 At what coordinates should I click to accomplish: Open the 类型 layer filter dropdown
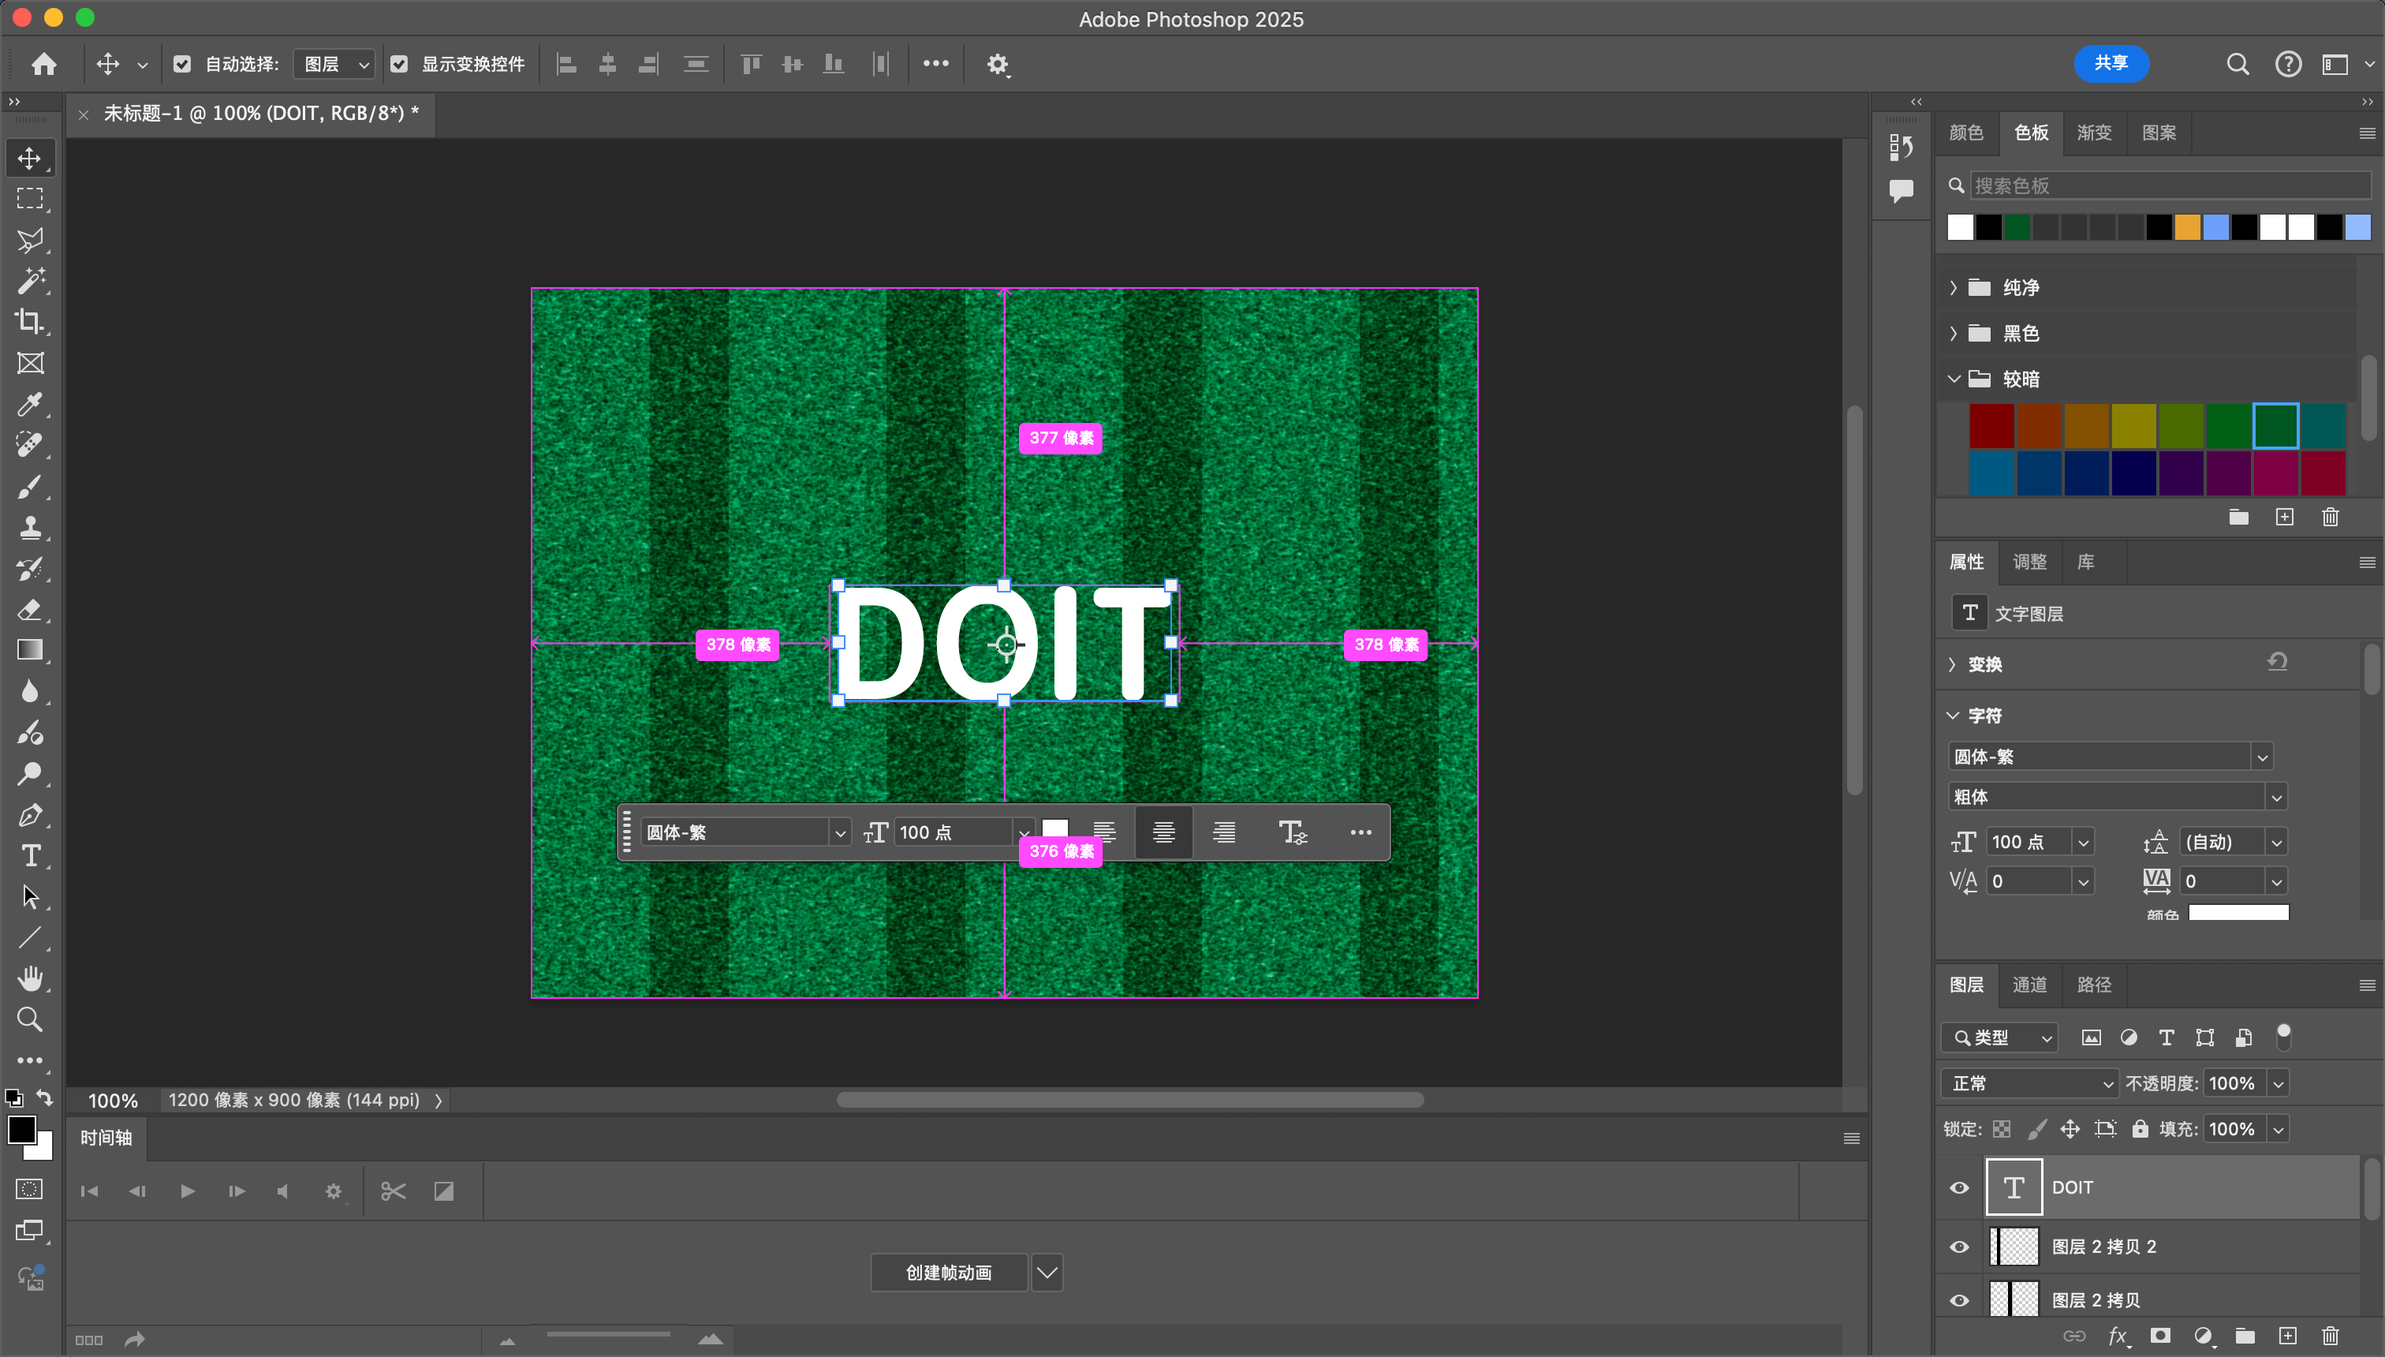tap(1999, 1037)
